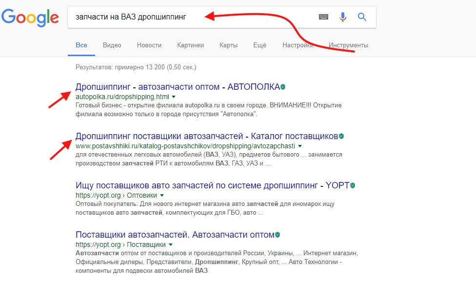Open the Карты tab

click(x=229, y=45)
